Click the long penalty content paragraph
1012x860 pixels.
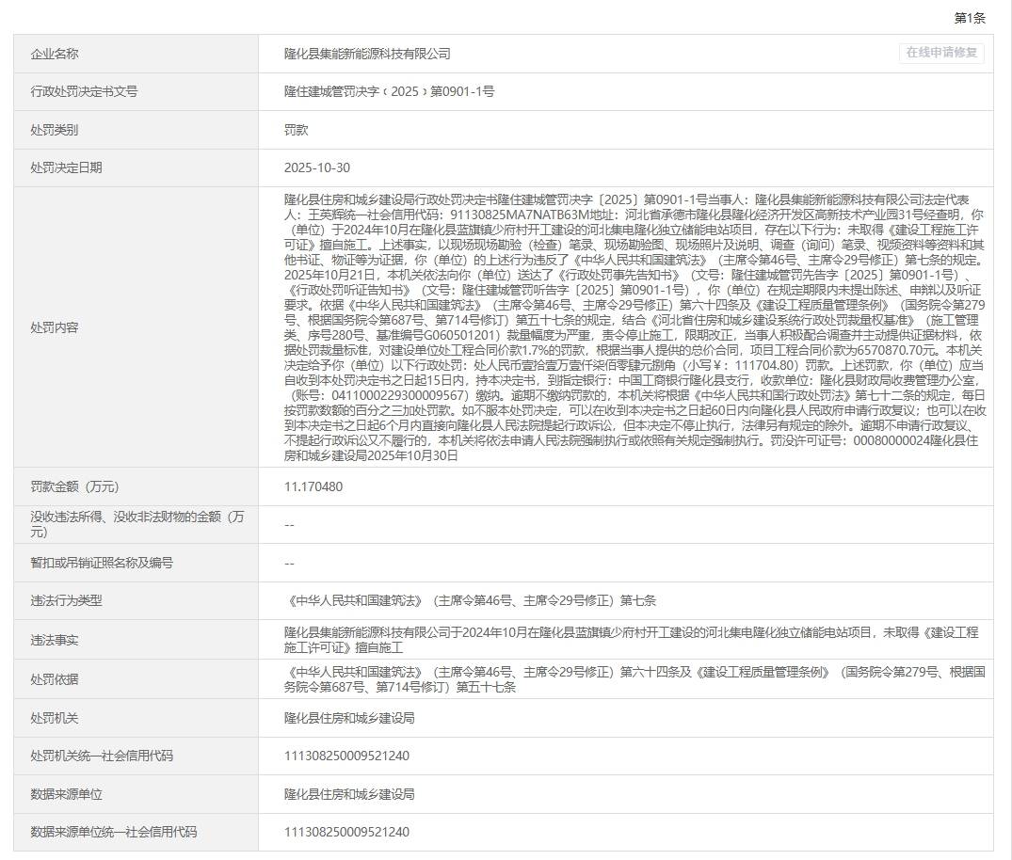click(635, 327)
